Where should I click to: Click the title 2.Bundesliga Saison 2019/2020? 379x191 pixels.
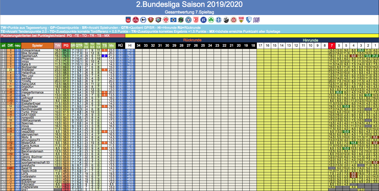pos(189,5)
